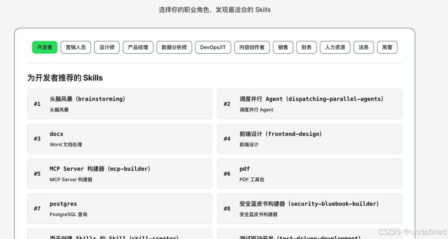448x239 pixels.
Task: Open the #1 brainstorming skill card
Action: (x=120, y=104)
